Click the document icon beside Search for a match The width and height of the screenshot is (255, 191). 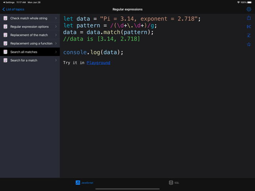point(6,60)
